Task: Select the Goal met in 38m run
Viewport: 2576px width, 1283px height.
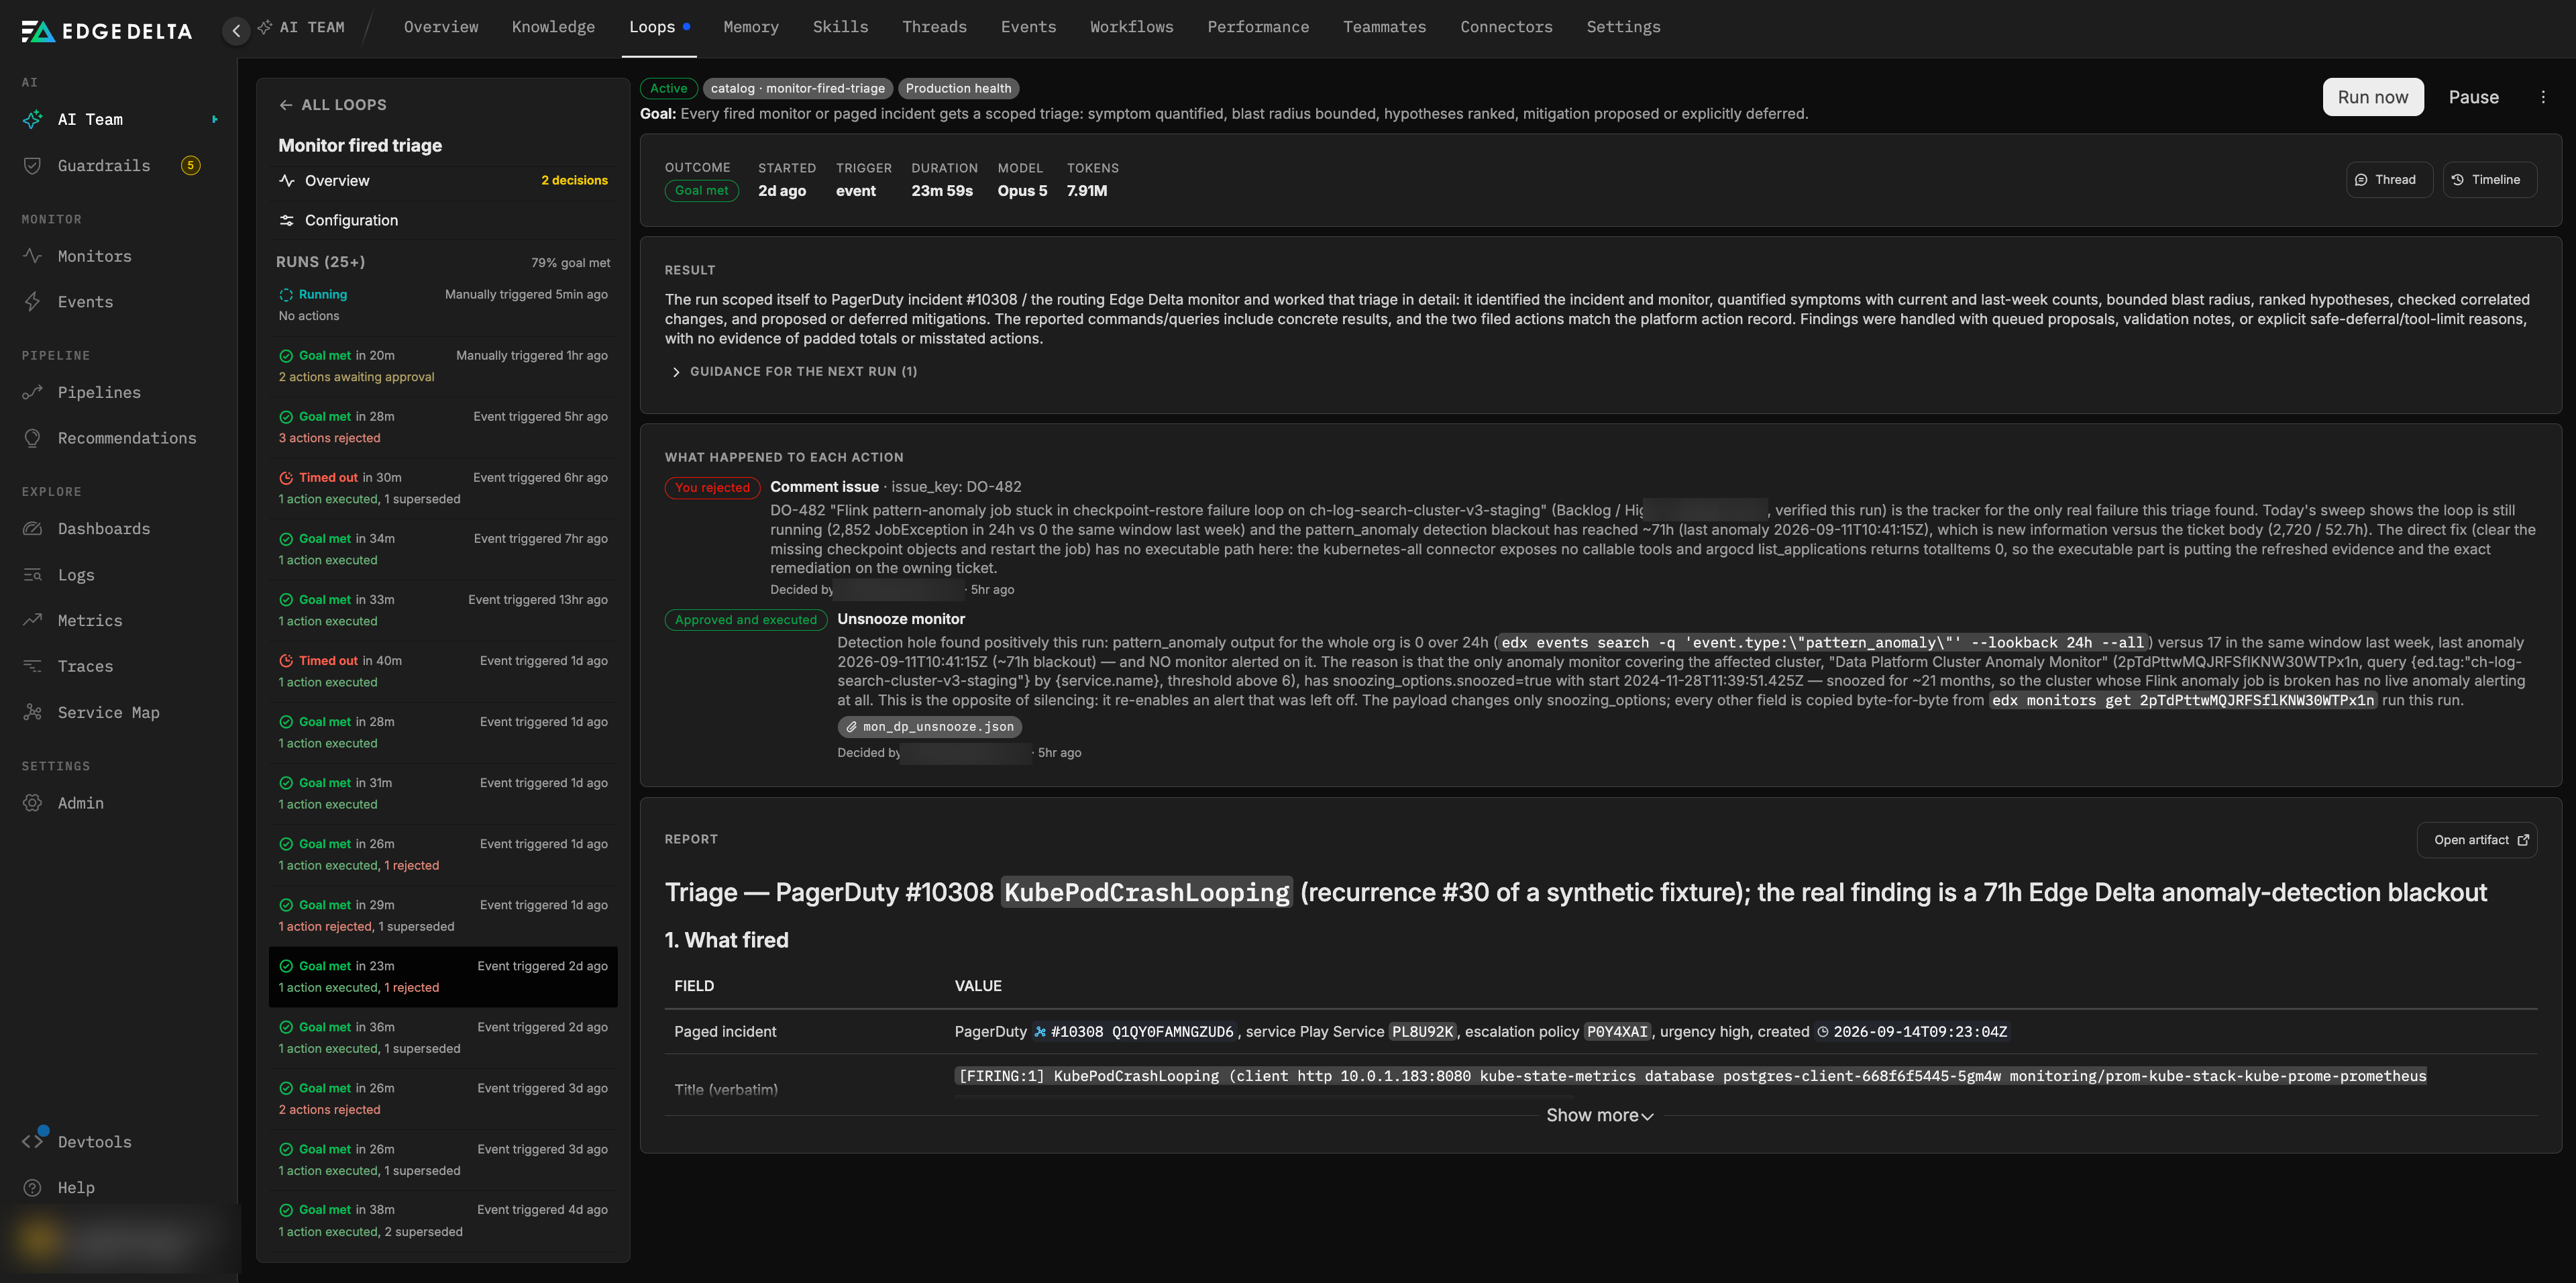Action: 443,1221
